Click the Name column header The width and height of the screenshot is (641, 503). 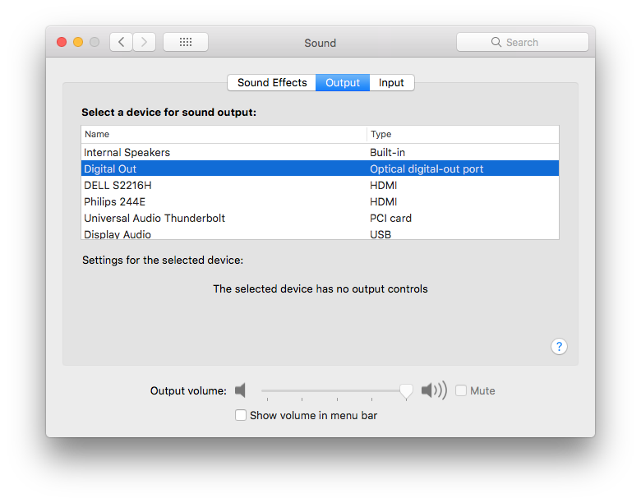click(x=224, y=134)
